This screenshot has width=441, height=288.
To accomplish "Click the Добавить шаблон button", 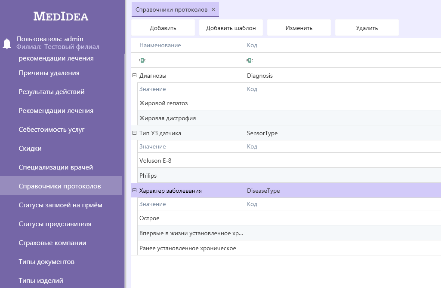I will pos(231,28).
